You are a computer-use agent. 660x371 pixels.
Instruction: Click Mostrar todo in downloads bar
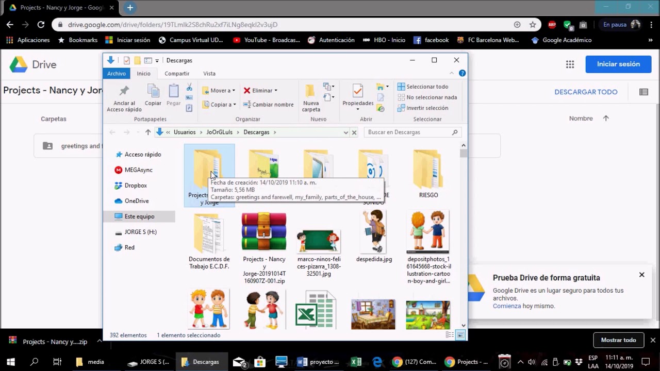pyautogui.click(x=618, y=340)
